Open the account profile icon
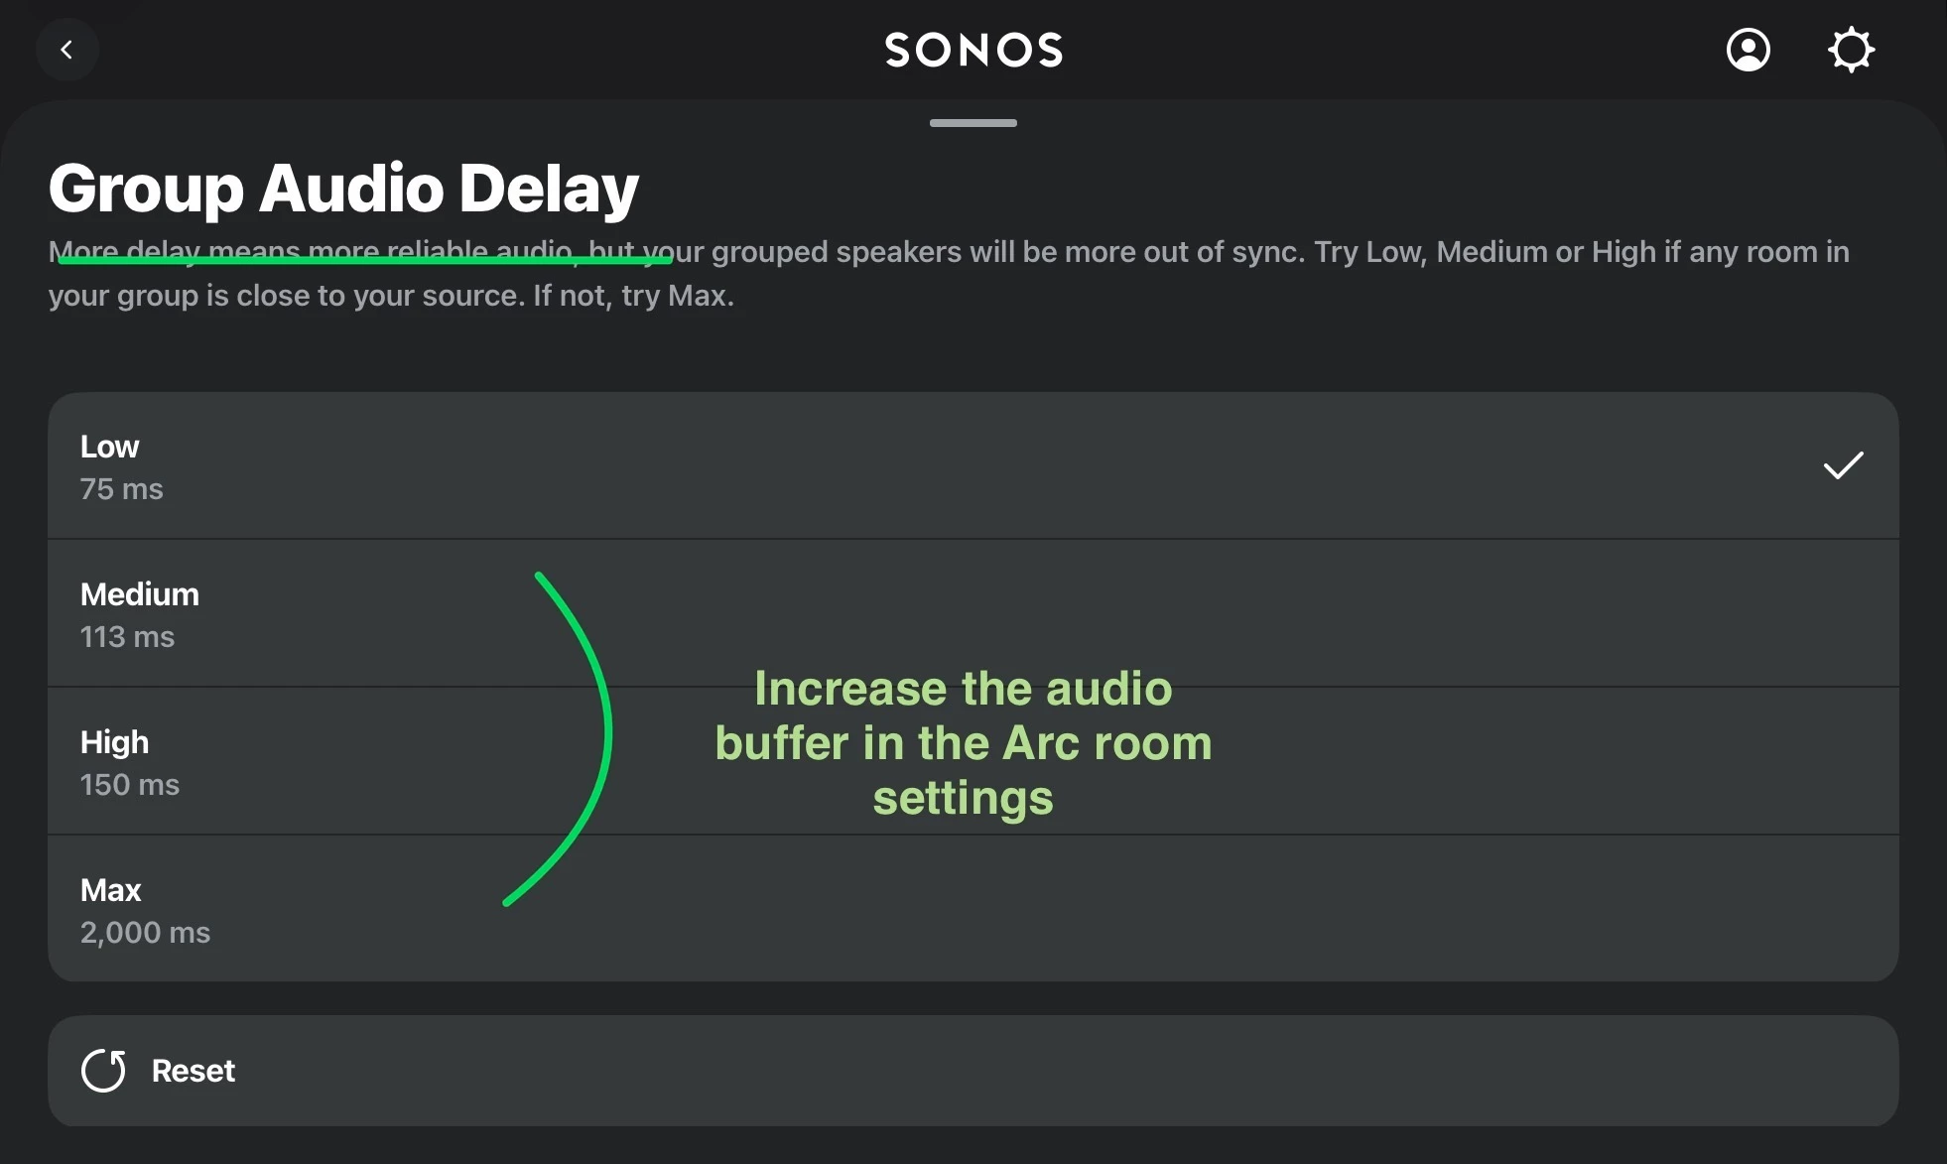Image resolution: width=1947 pixels, height=1164 pixels. pos(1748,50)
